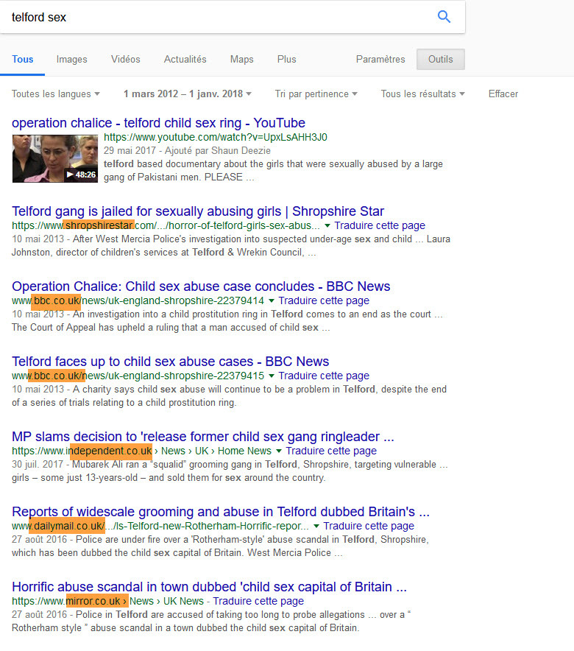This screenshot has width=574, height=651.
Task: Expand arrow next to dailymail URL
Action: tap(316, 526)
